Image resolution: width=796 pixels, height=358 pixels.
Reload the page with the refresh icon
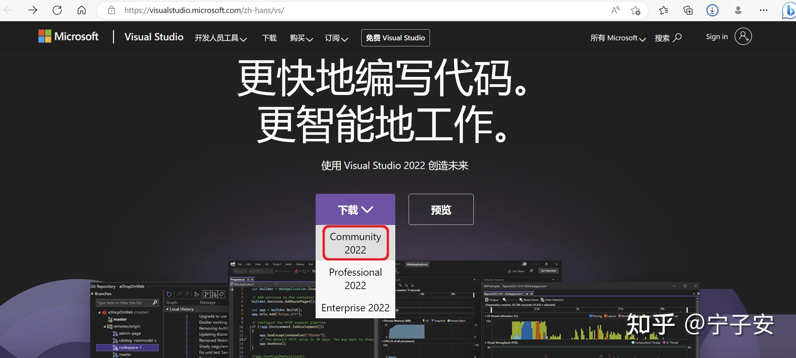click(x=57, y=10)
